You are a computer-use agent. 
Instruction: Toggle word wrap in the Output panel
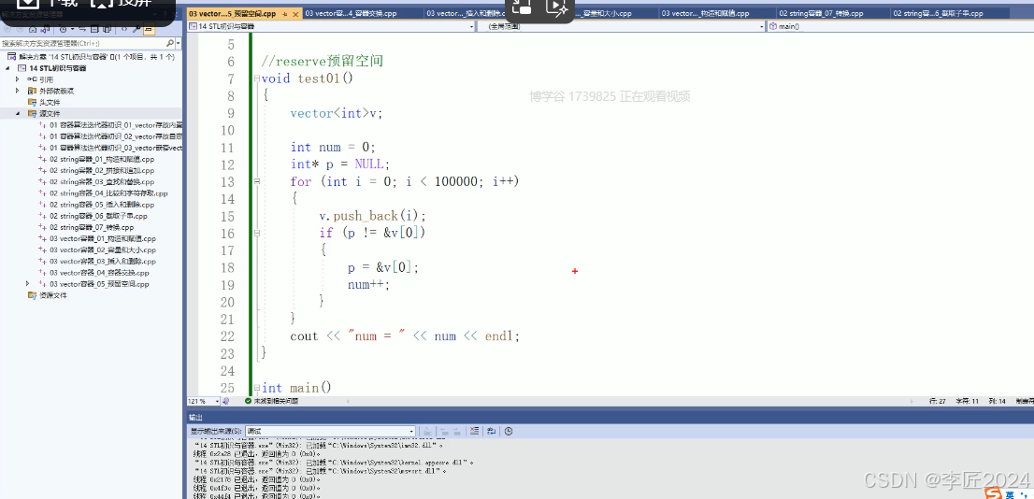[x=491, y=431]
